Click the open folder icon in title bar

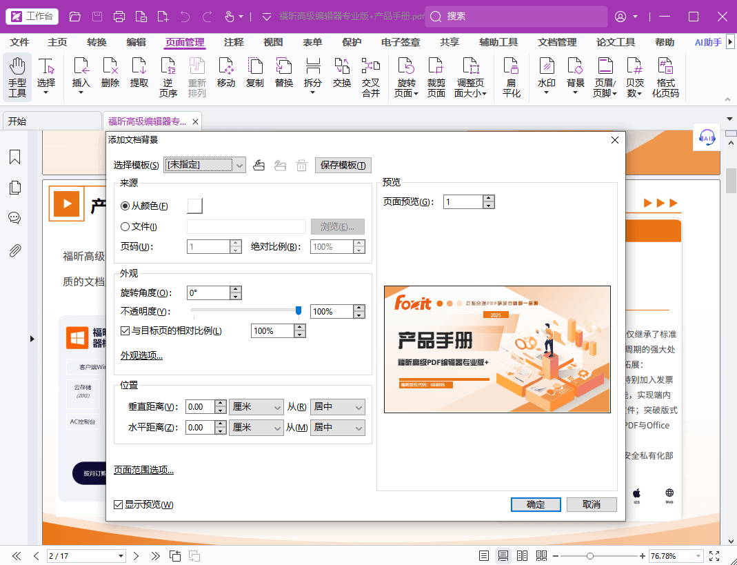point(74,17)
